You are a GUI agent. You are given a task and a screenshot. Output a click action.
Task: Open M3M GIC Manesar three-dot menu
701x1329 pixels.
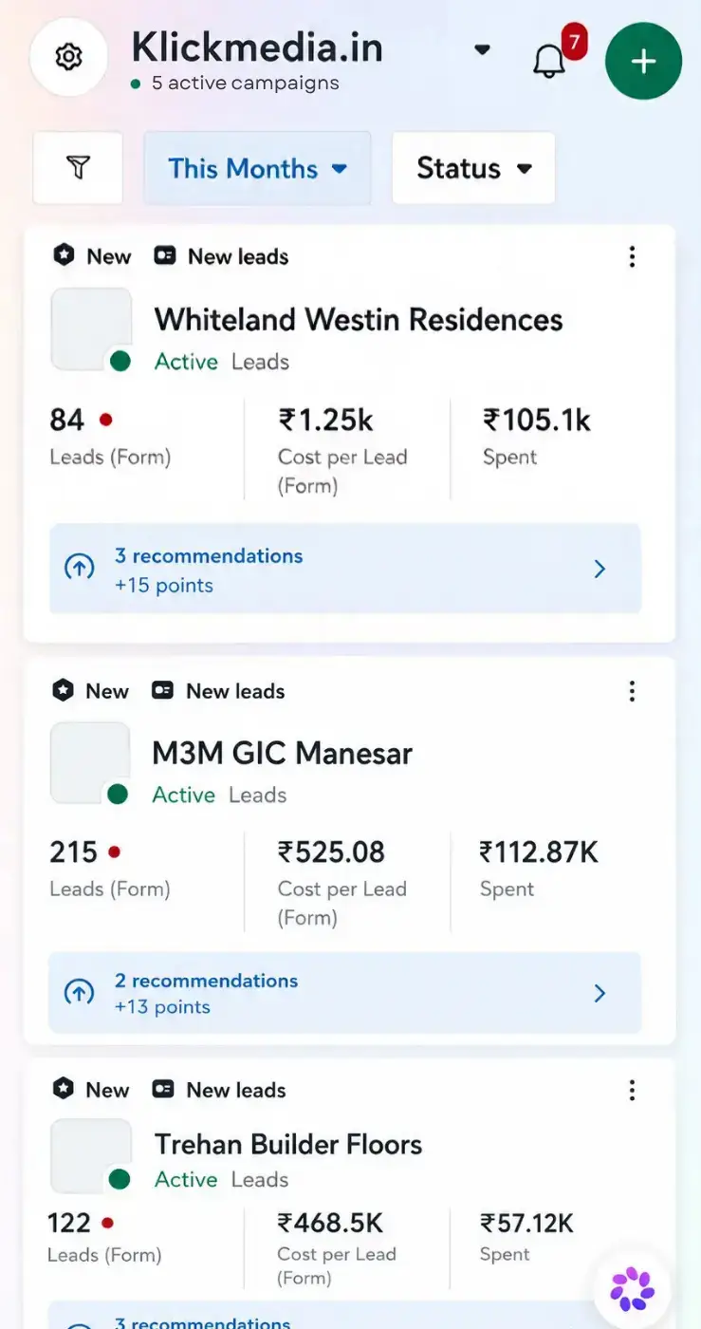(632, 691)
